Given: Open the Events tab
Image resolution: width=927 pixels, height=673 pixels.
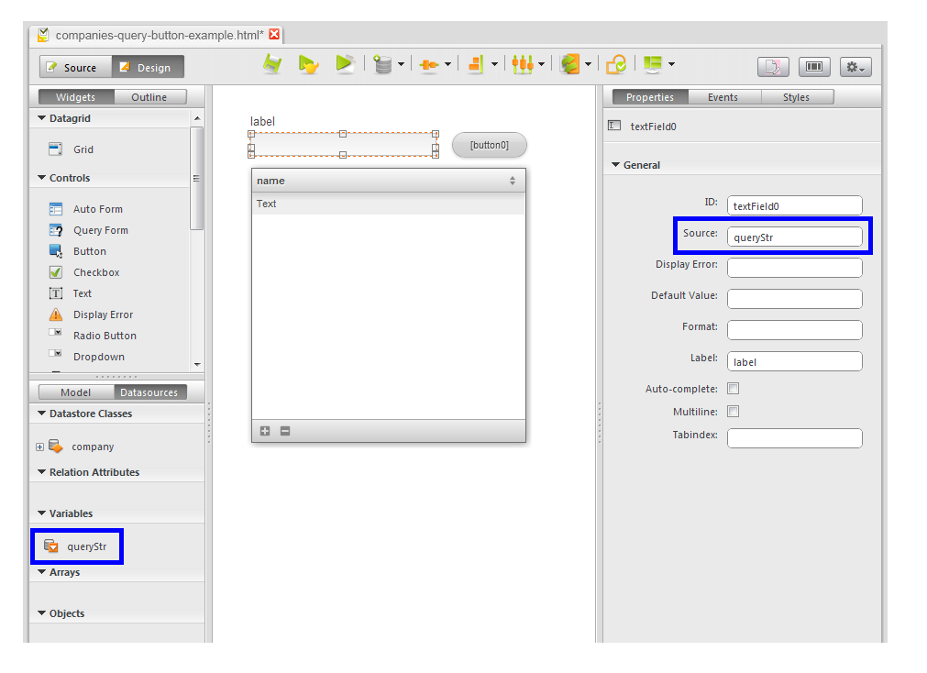Looking at the screenshot, I should click(x=723, y=97).
